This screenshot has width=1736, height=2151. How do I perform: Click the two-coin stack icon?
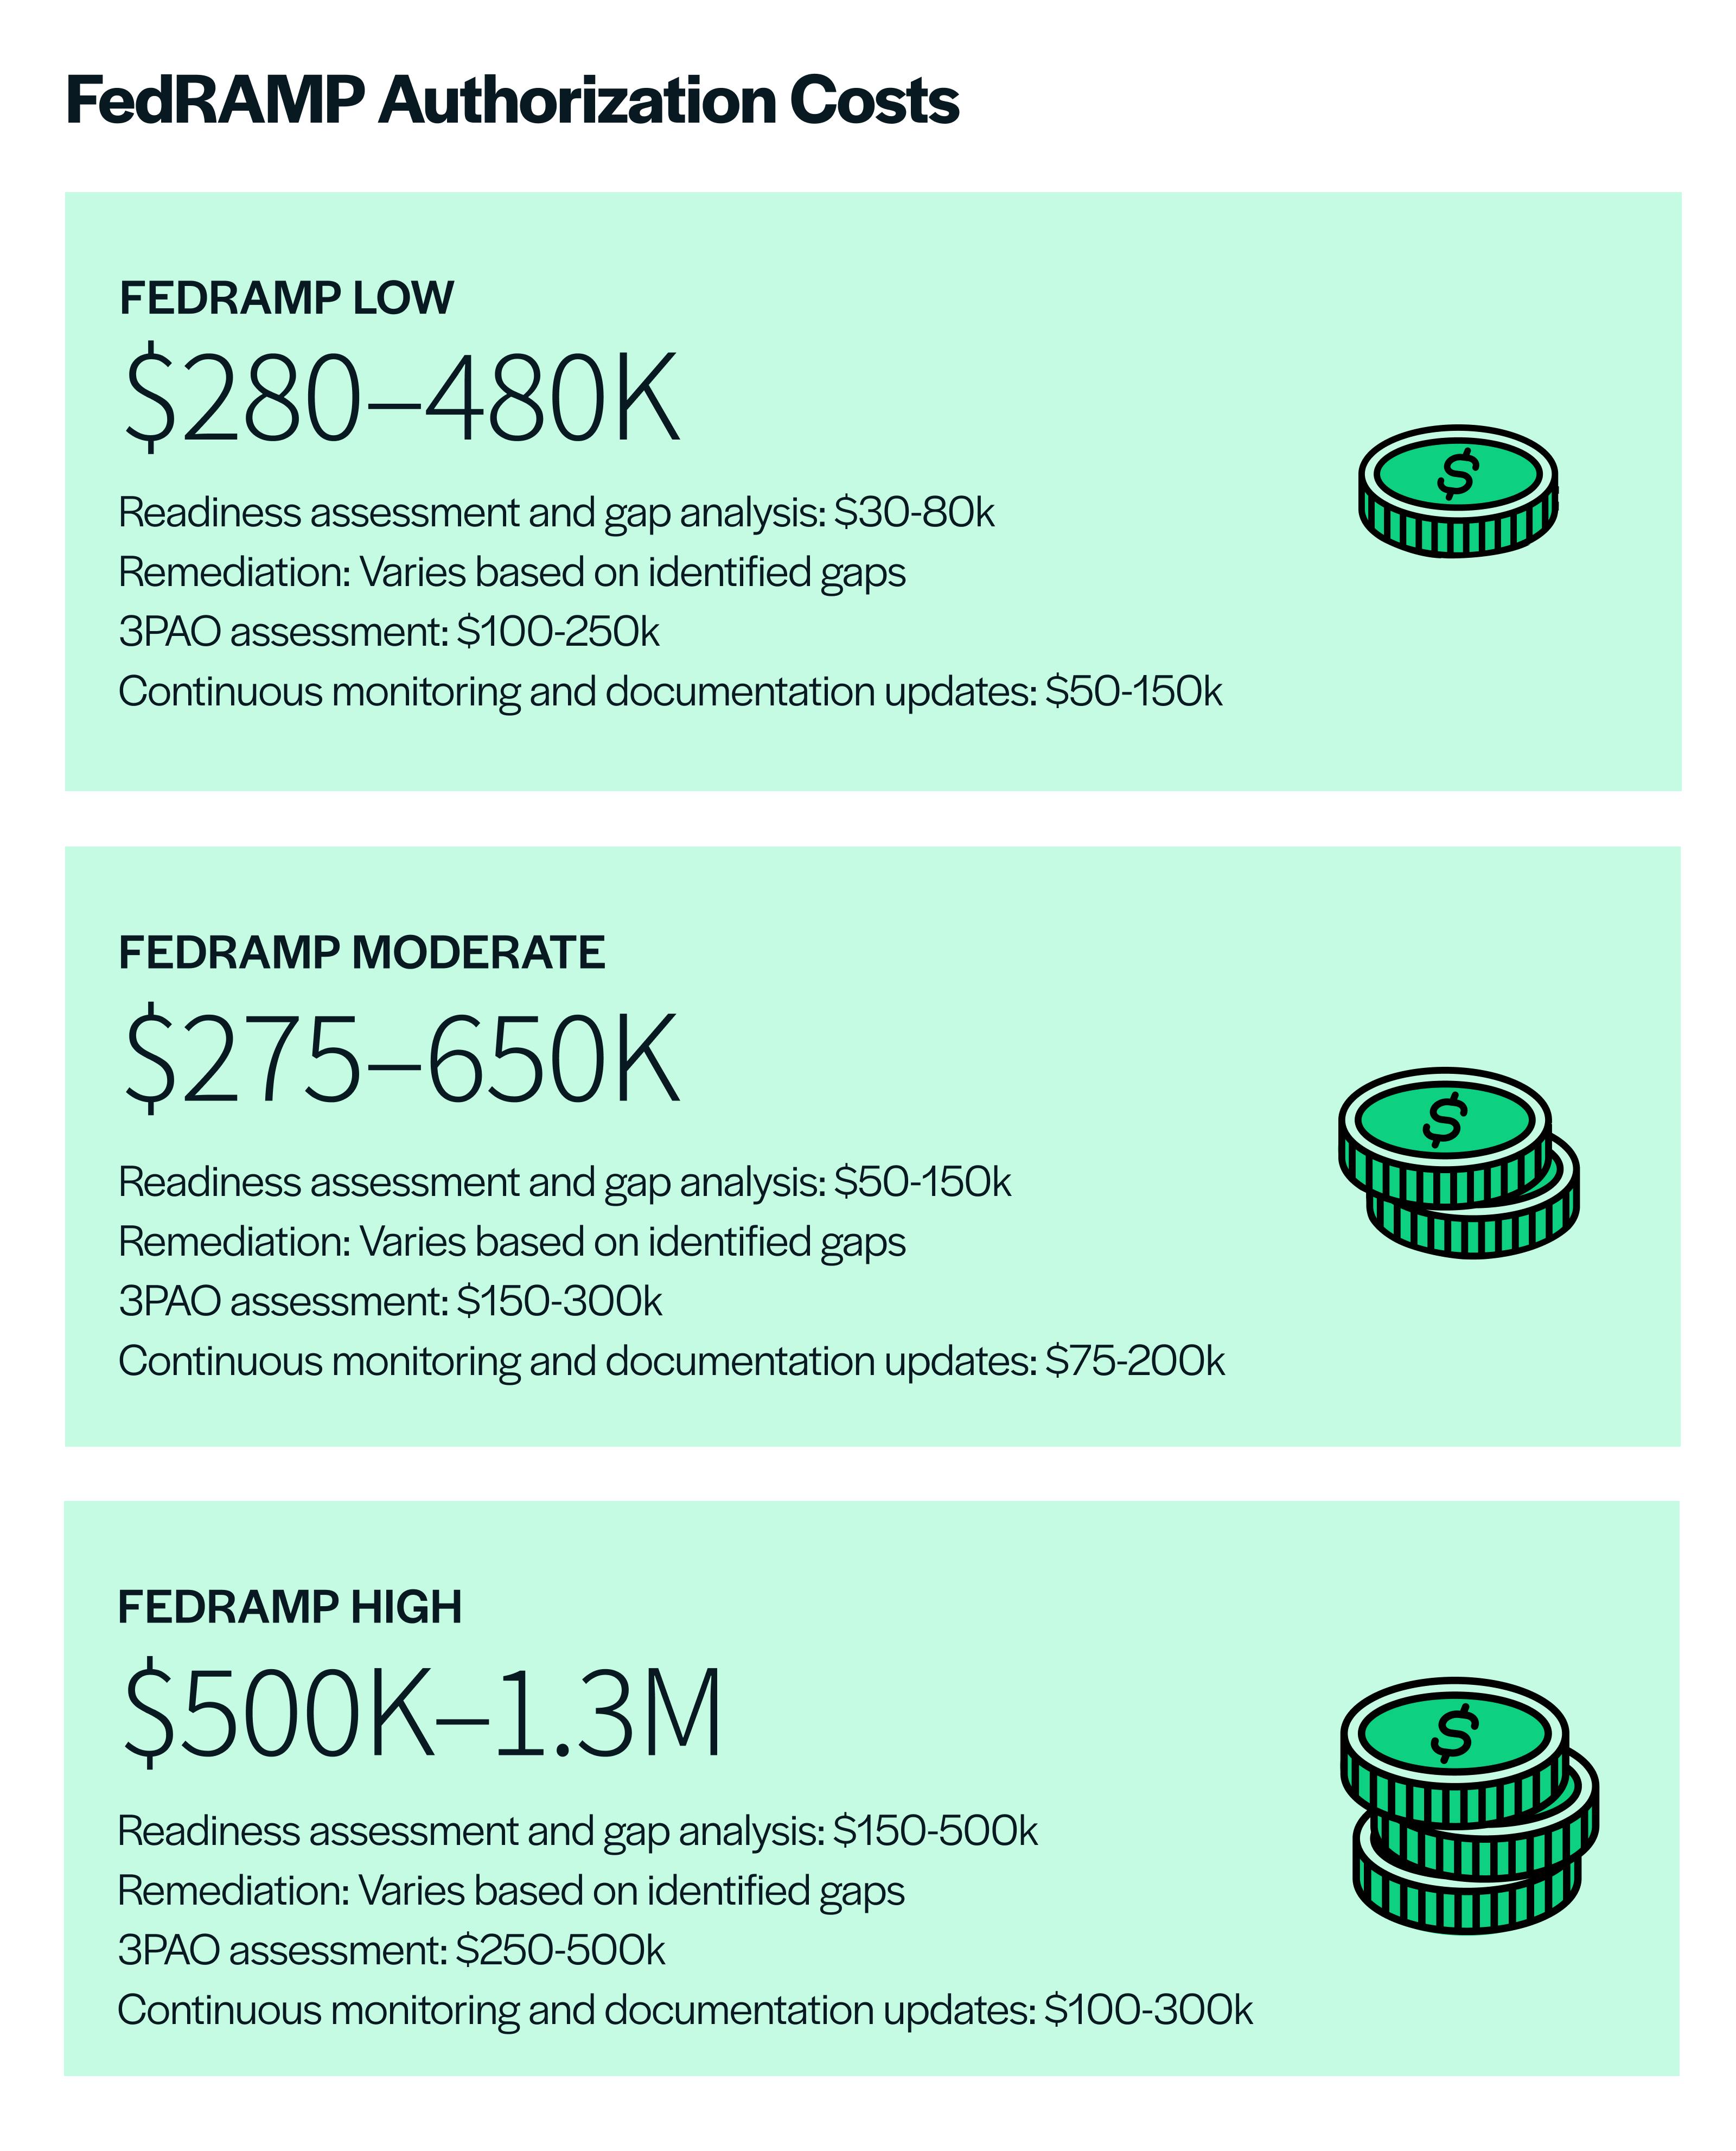(1457, 1162)
